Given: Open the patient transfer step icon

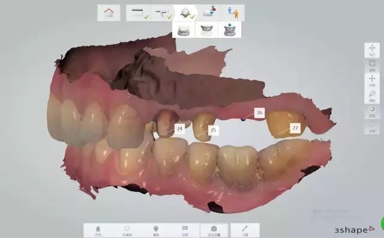Looking at the screenshot, I should (233, 13).
